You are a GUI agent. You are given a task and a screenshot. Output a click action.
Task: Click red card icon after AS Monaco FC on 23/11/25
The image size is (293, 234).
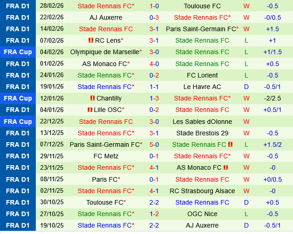225,167
